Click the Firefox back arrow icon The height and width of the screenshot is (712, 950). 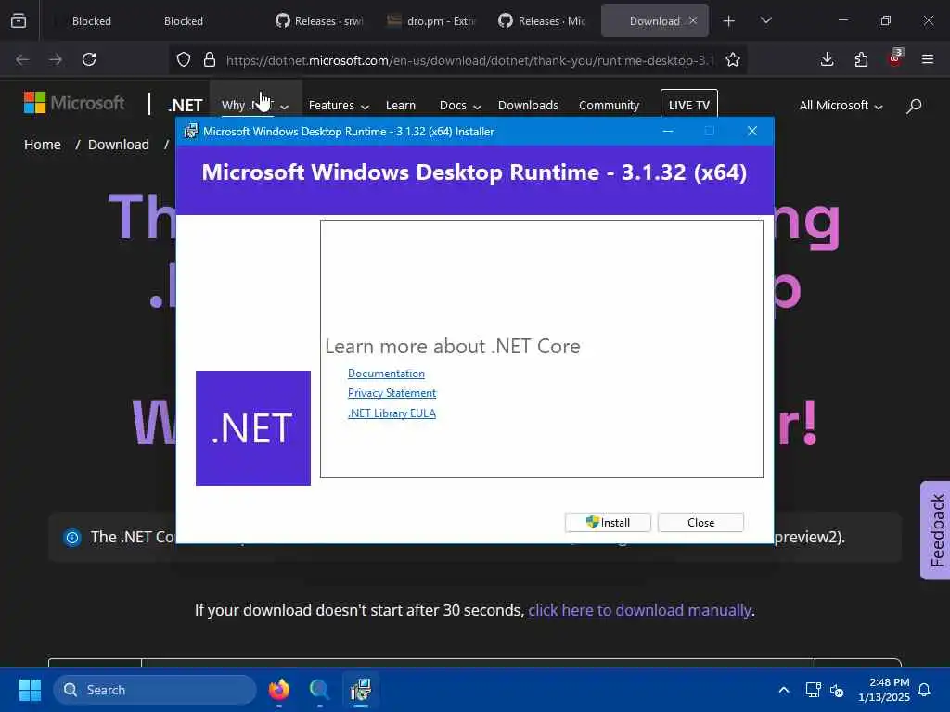coord(22,59)
